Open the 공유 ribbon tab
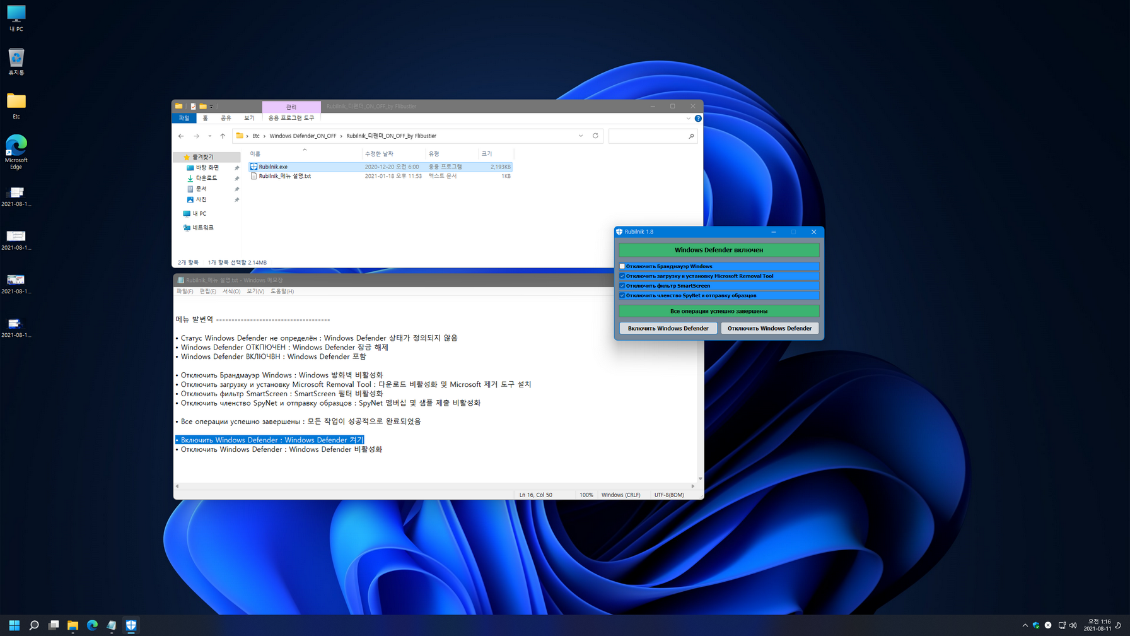Viewport: 1130px width, 636px height. point(226,118)
